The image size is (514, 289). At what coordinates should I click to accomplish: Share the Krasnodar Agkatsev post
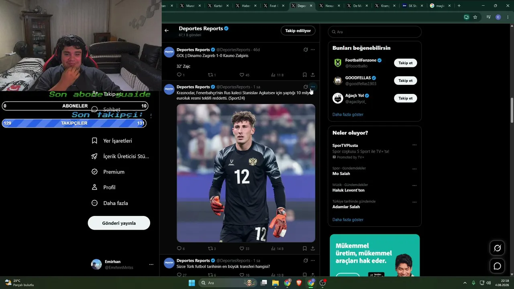pyautogui.click(x=313, y=248)
